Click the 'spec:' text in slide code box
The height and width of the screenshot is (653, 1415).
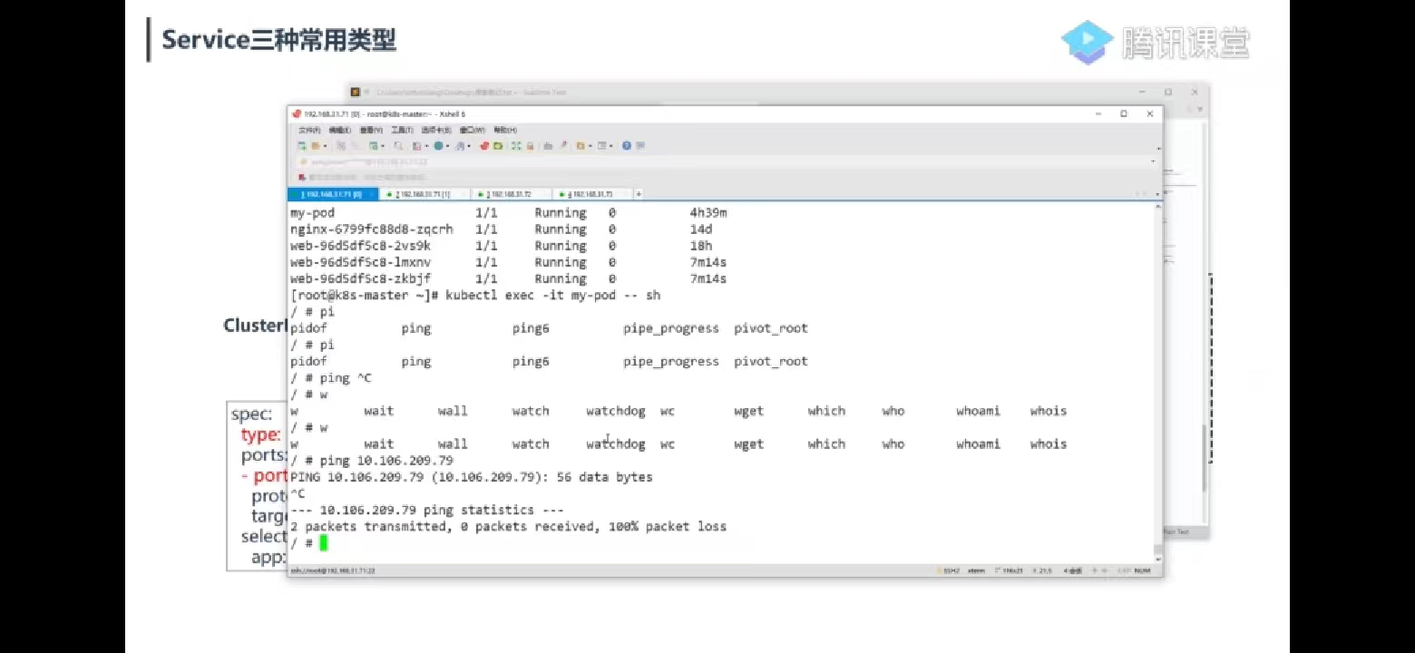[251, 414]
